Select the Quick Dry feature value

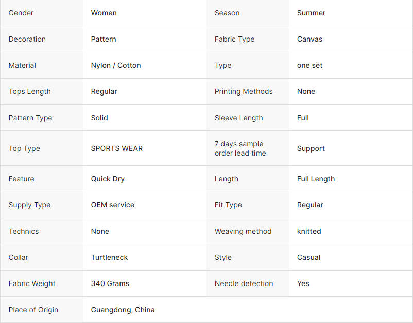click(x=108, y=179)
